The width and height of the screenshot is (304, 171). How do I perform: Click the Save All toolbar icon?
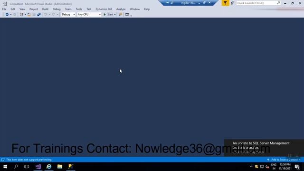(x=39, y=15)
